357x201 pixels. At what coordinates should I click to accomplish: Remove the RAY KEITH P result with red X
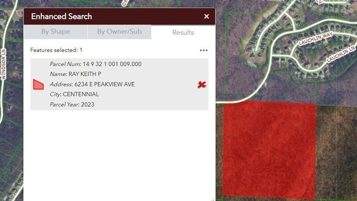pyautogui.click(x=202, y=84)
